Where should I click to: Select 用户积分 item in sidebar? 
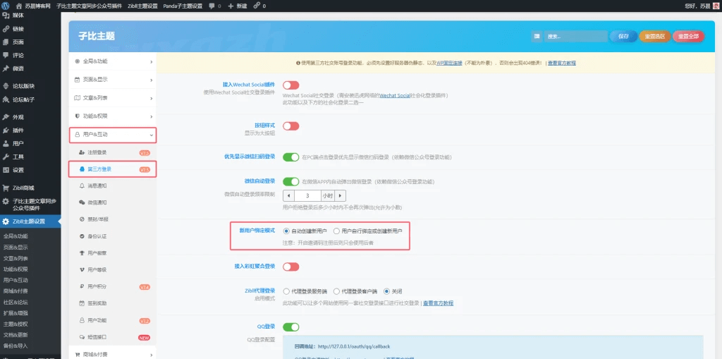[x=112, y=286]
